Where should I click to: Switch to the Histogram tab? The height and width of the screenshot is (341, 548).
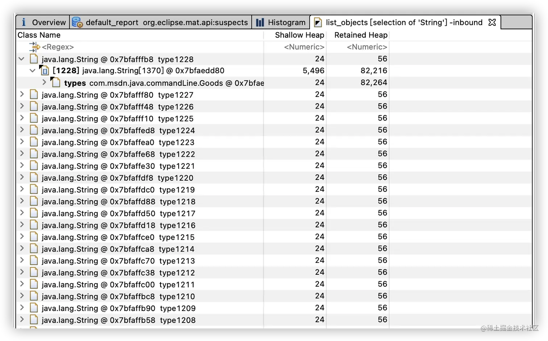(281, 22)
